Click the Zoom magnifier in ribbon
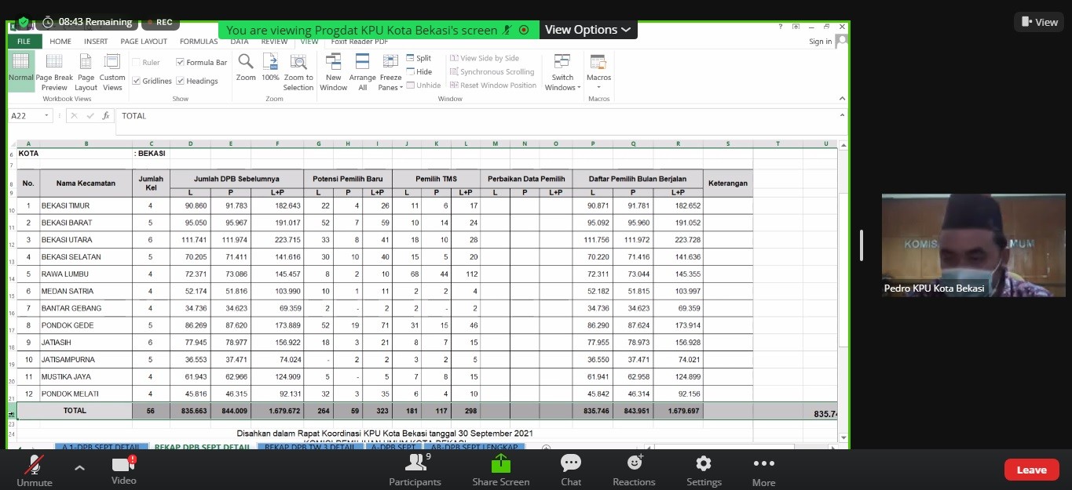The width and height of the screenshot is (1072, 490). (246, 63)
